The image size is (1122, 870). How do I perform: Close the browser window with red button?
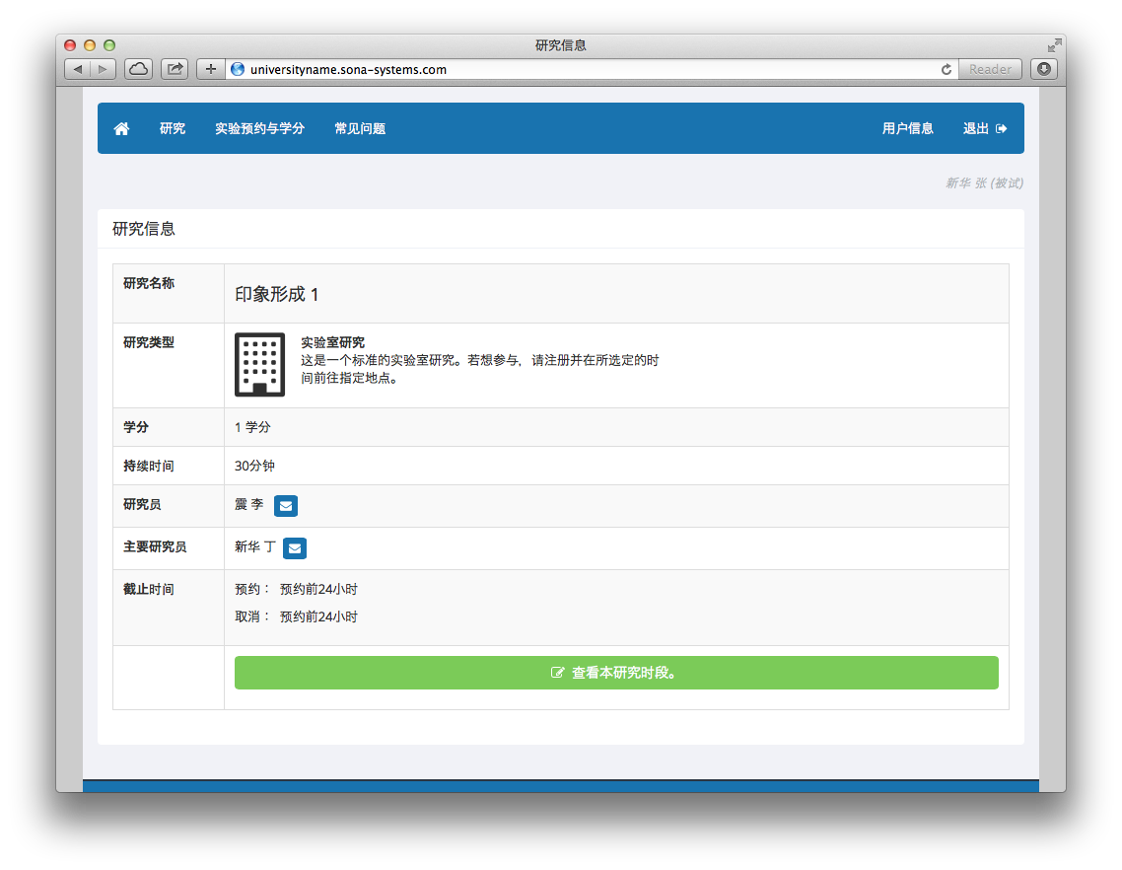[x=70, y=45]
